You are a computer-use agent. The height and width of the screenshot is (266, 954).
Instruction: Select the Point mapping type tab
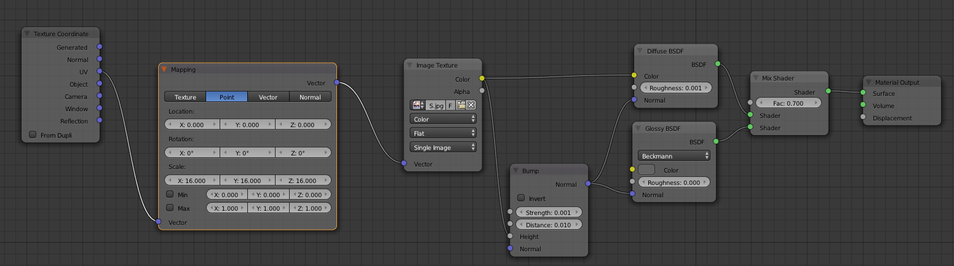(x=227, y=97)
